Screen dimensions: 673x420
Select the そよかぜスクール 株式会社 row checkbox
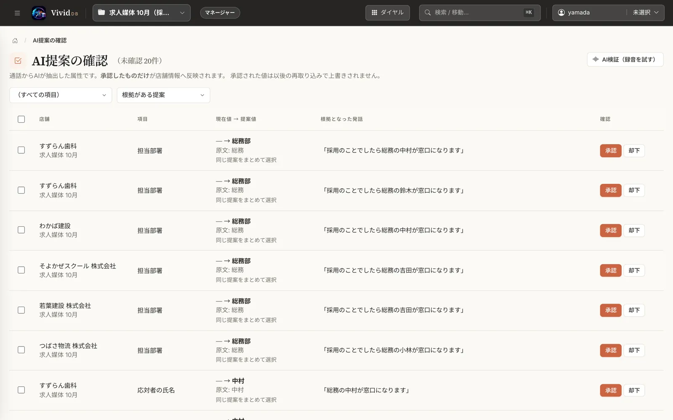21,270
